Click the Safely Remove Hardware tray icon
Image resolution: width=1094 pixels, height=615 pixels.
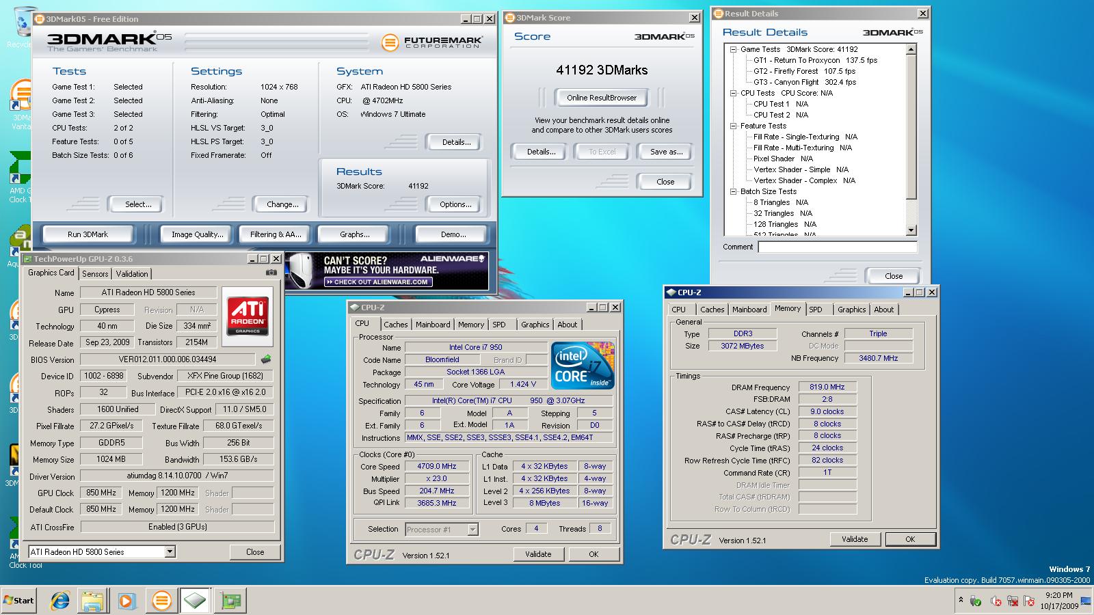point(976,601)
